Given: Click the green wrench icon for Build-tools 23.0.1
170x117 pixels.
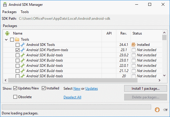Looking at the screenshot, I should pos(23,60).
